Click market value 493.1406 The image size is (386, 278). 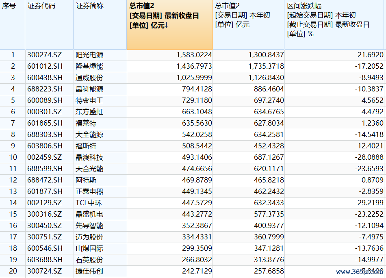(x=197, y=157)
